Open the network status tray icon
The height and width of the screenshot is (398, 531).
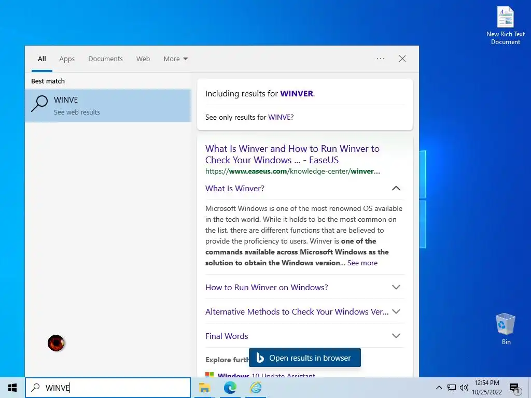click(452, 388)
